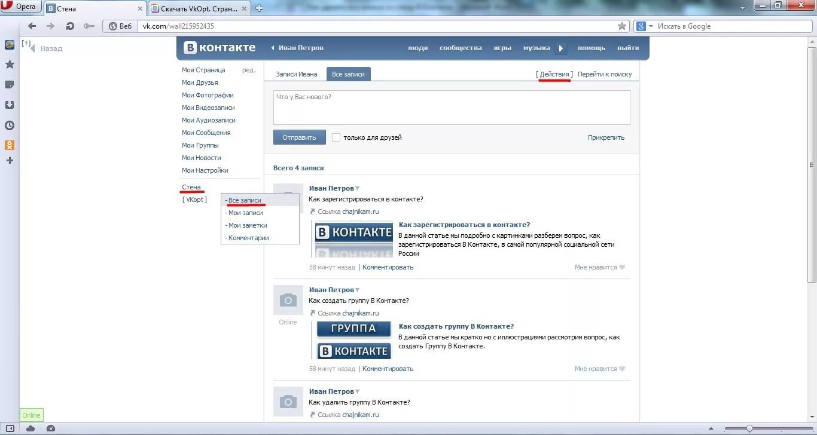Screen dimensions: 817x435
Task: Click выйти in the header
Action: pyautogui.click(x=628, y=48)
